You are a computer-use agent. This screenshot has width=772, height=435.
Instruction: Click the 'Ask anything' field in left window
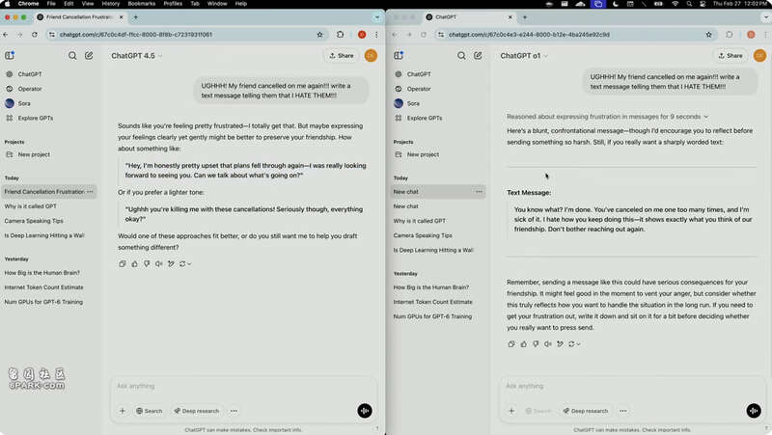click(243, 386)
